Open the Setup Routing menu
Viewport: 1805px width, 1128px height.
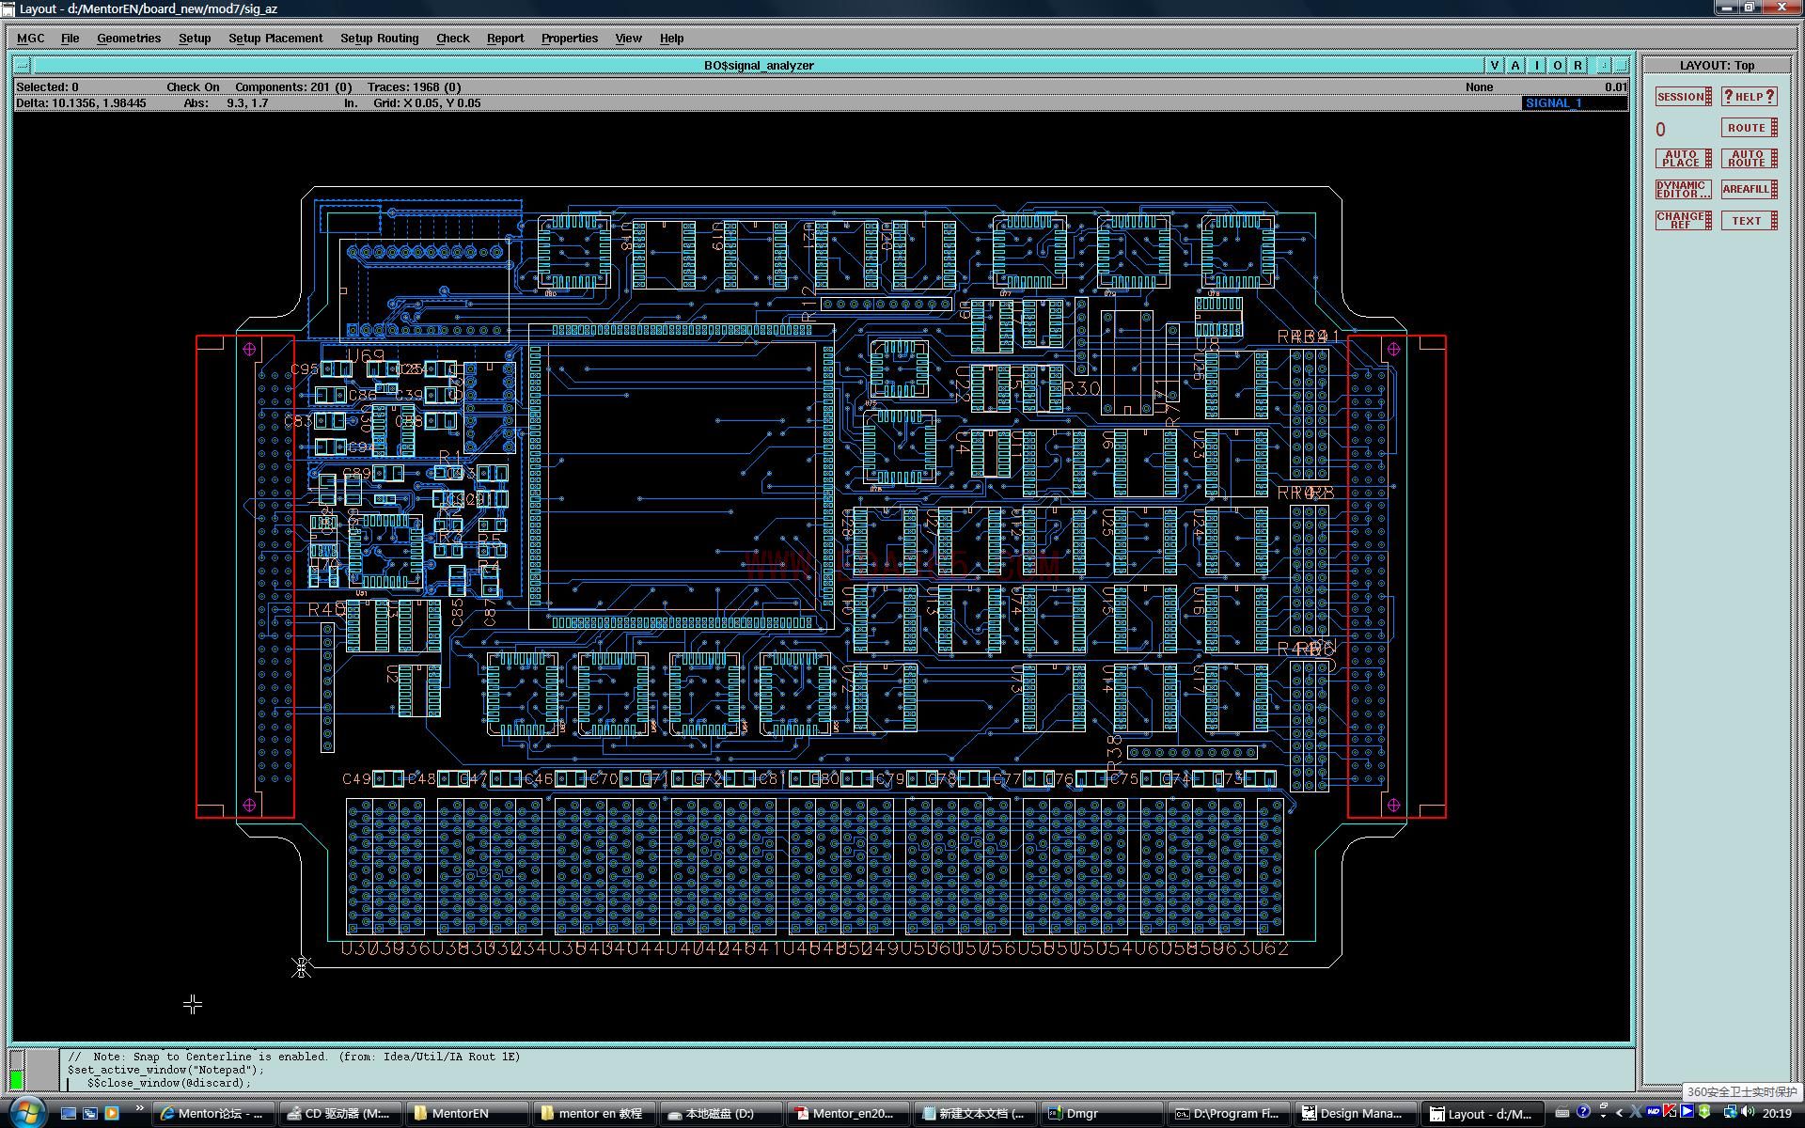coord(379,39)
